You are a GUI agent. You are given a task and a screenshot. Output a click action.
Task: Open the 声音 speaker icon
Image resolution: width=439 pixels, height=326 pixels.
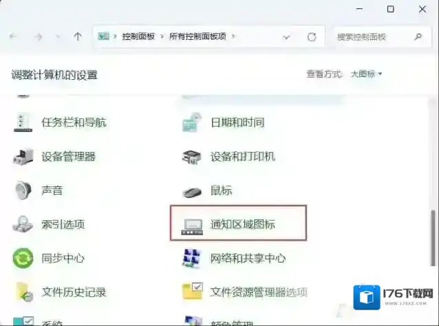tap(23, 191)
